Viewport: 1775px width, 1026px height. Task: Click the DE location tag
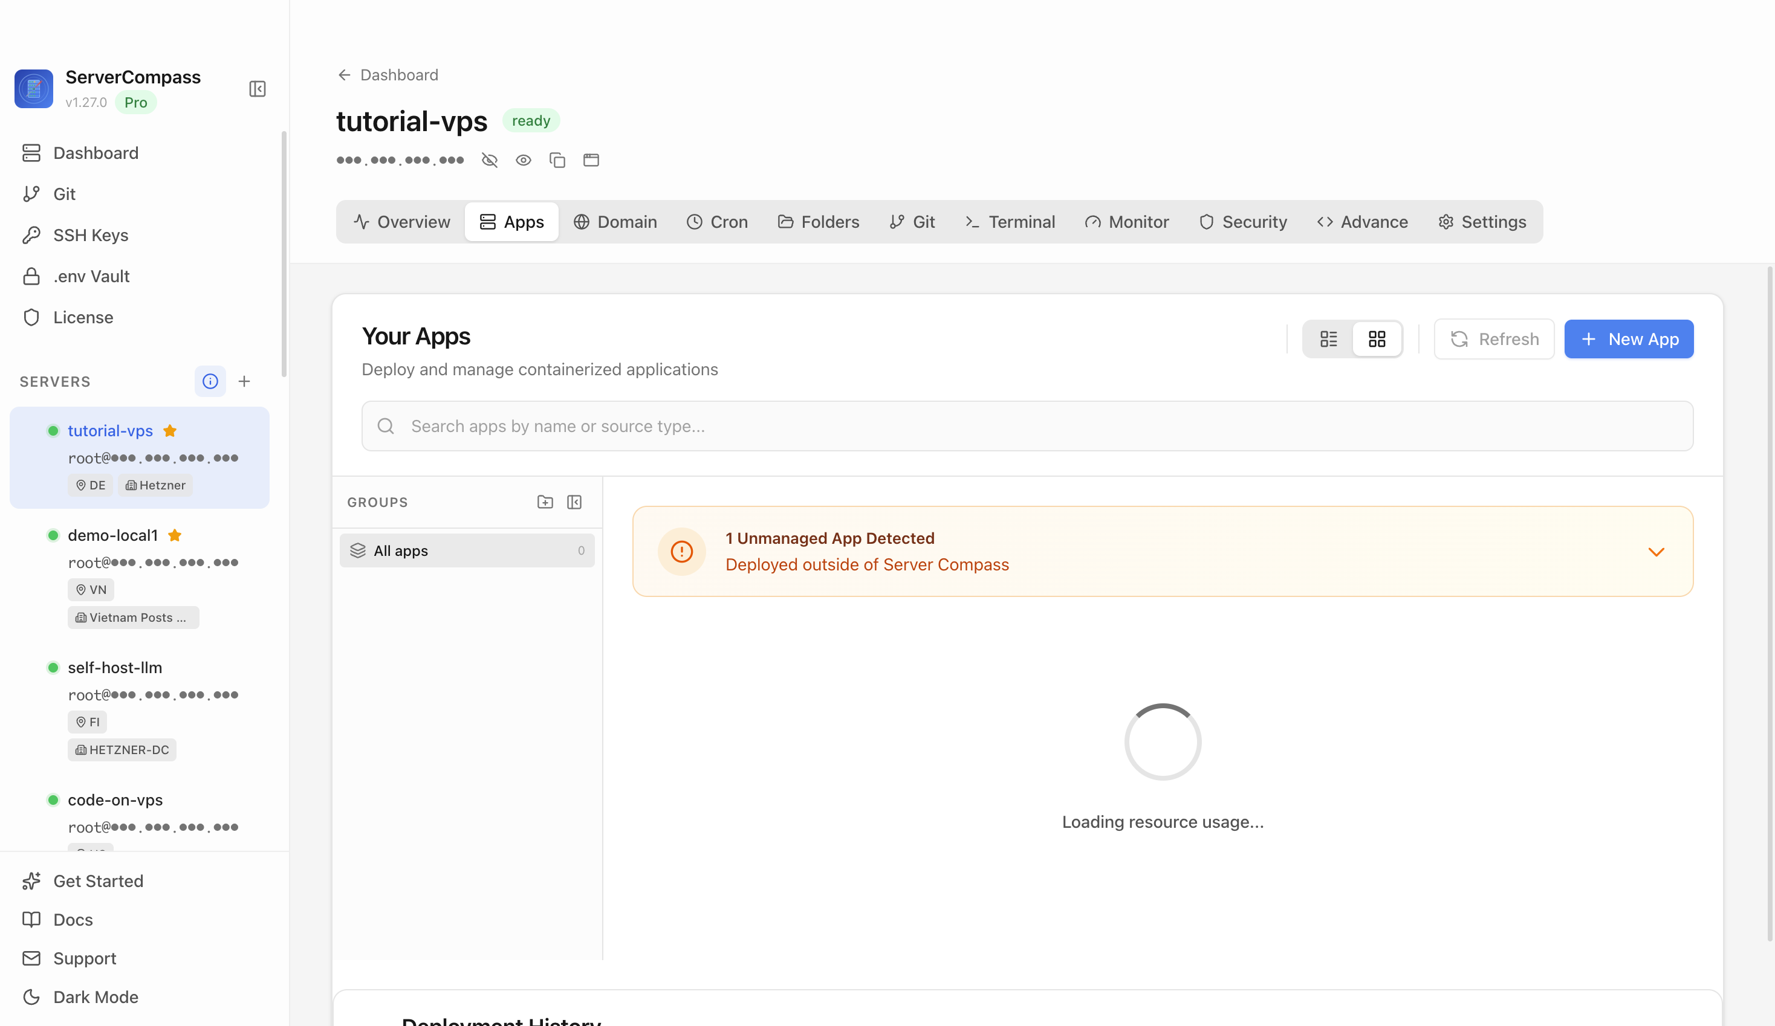(x=90, y=485)
